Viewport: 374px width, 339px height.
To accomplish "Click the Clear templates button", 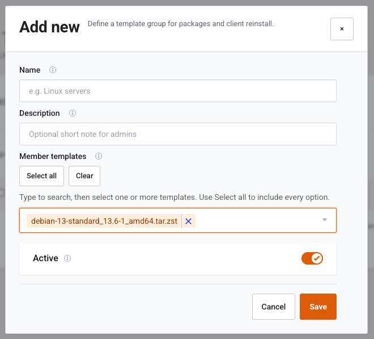I will 84,176.
